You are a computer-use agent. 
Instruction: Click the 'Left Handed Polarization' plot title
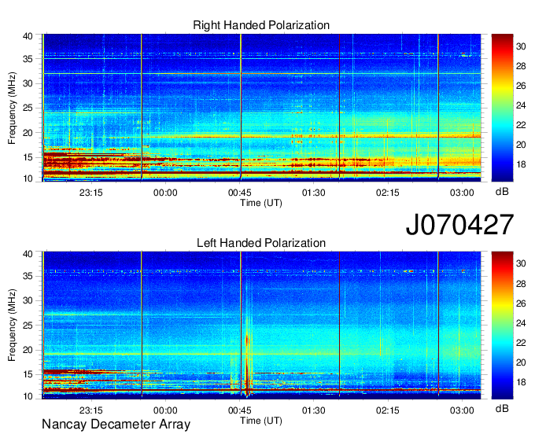tap(261, 243)
